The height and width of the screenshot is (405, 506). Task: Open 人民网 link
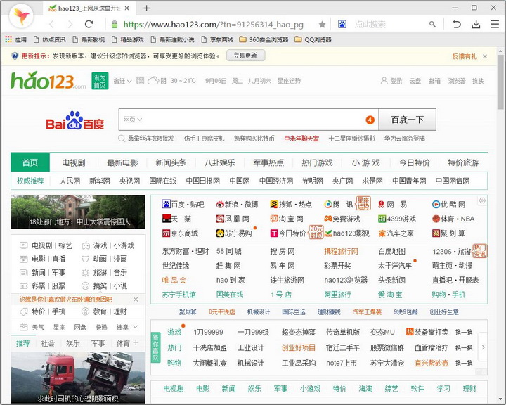coord(70,181)
